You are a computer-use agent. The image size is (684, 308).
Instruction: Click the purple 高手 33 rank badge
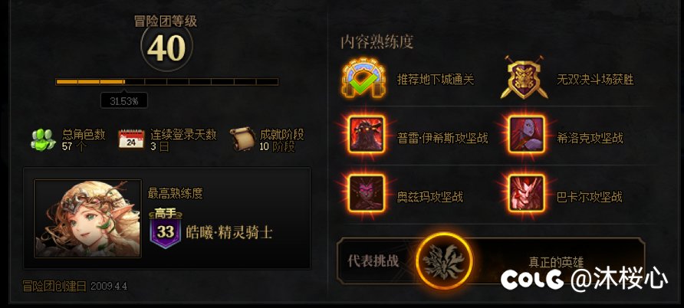click(166, 229)
